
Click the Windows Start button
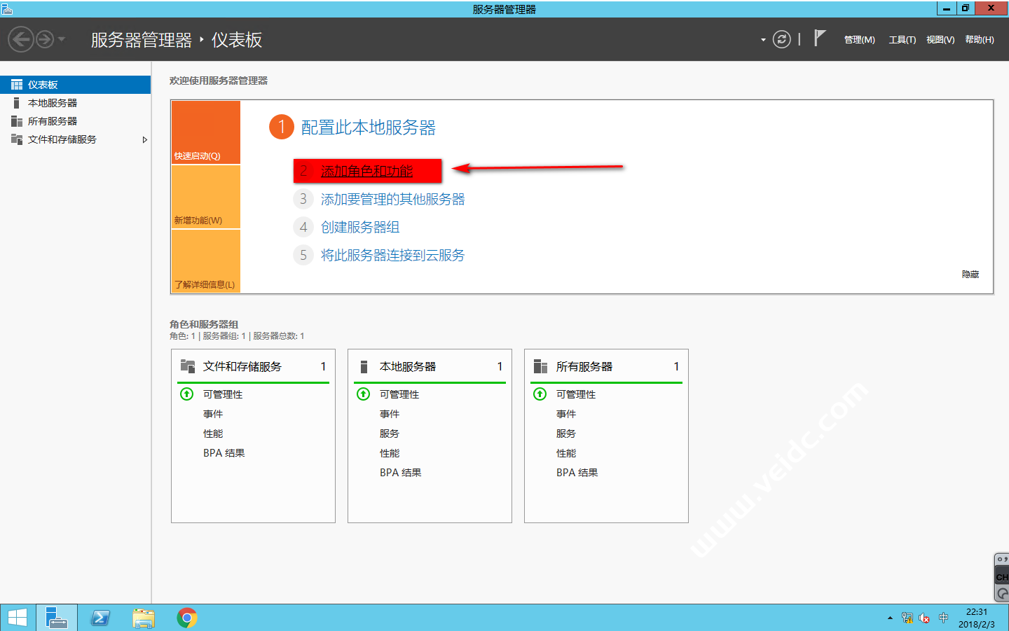pyautogui.click(x=18, y=618)
